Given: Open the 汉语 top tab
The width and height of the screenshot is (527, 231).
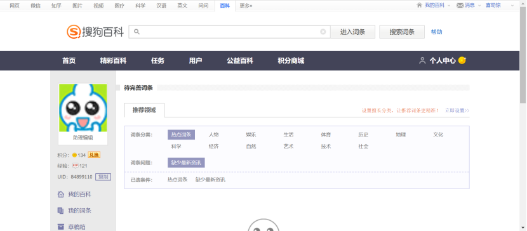Looking at the screenshot, I should pyautogui.click(x=161, y=5).
